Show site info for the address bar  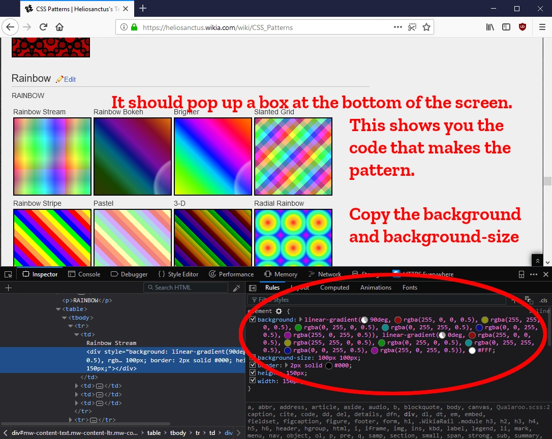point(124,27)
